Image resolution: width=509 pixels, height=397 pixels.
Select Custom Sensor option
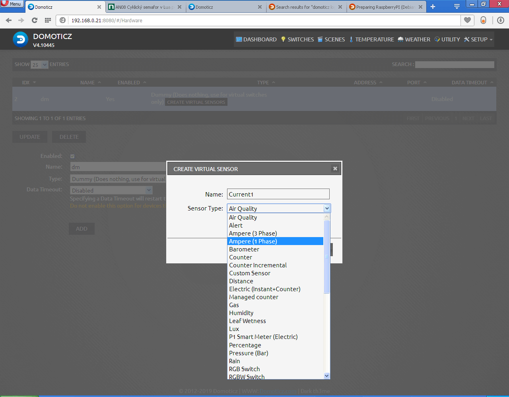[275, 273]
